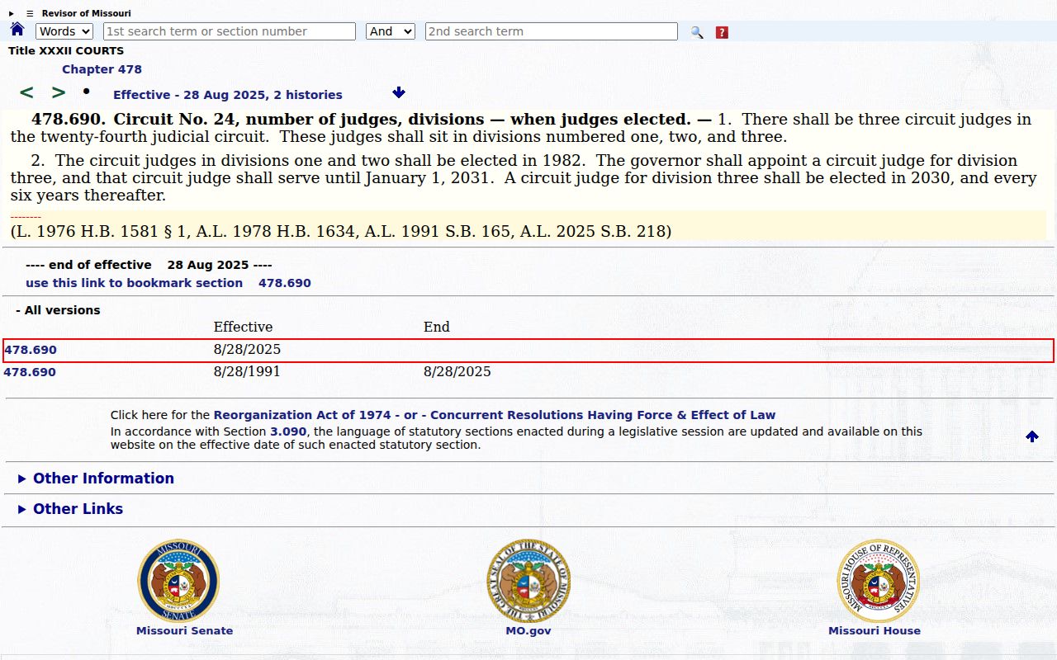The width and height of the screenshot is (1057, 660).
Task: Click the Missouri House of Representatives seal
Action: (878, 581)
